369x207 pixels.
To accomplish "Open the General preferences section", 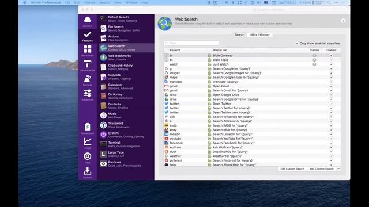I will 87,22.
